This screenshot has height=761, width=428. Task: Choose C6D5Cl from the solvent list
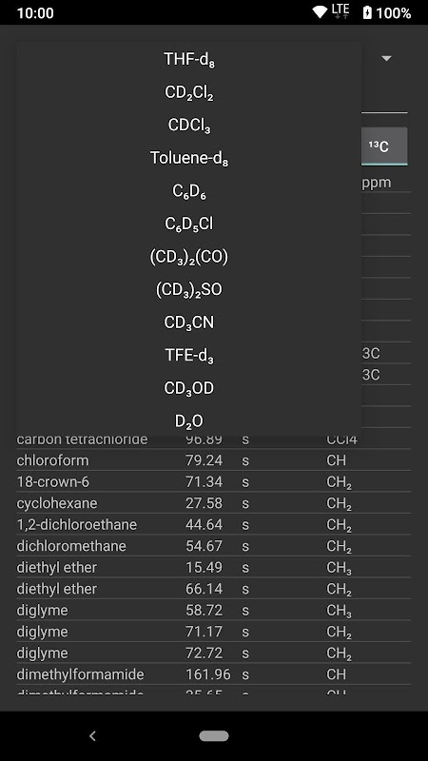189,224
